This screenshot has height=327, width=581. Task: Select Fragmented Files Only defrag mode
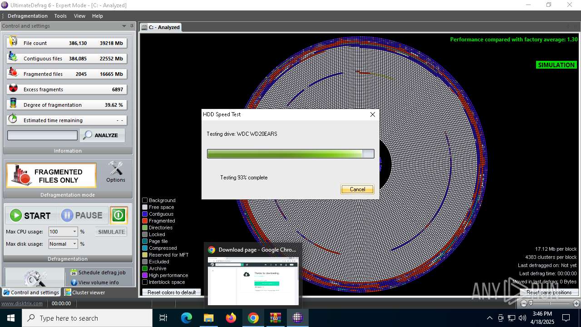pyautogui.click(x=51, y=175)
